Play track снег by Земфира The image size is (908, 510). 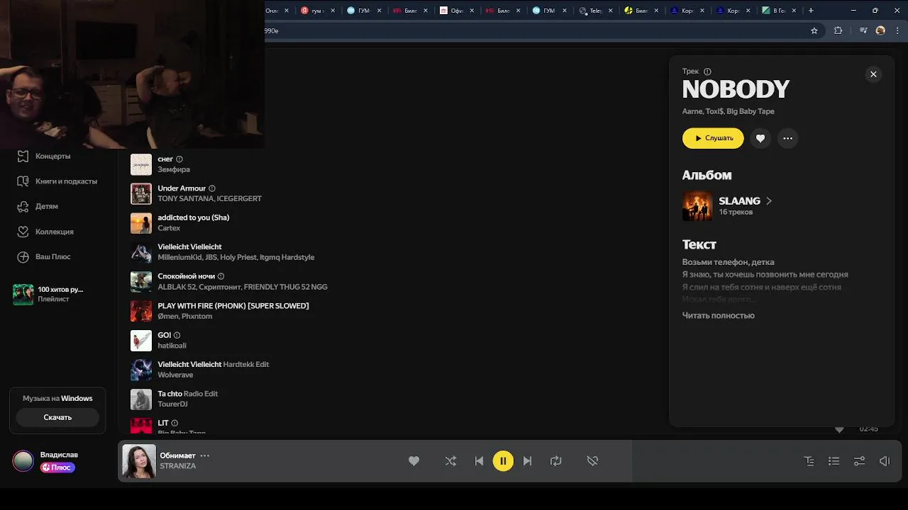coord(165,159)
